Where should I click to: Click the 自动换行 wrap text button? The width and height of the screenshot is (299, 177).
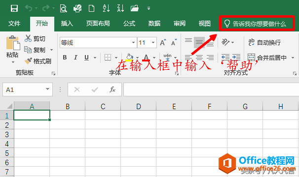tap(264, 42)
